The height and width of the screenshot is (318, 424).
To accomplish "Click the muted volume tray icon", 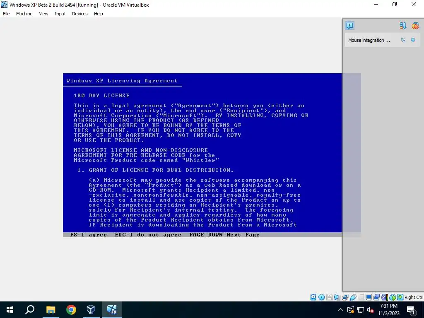I will tap(370, 310).
